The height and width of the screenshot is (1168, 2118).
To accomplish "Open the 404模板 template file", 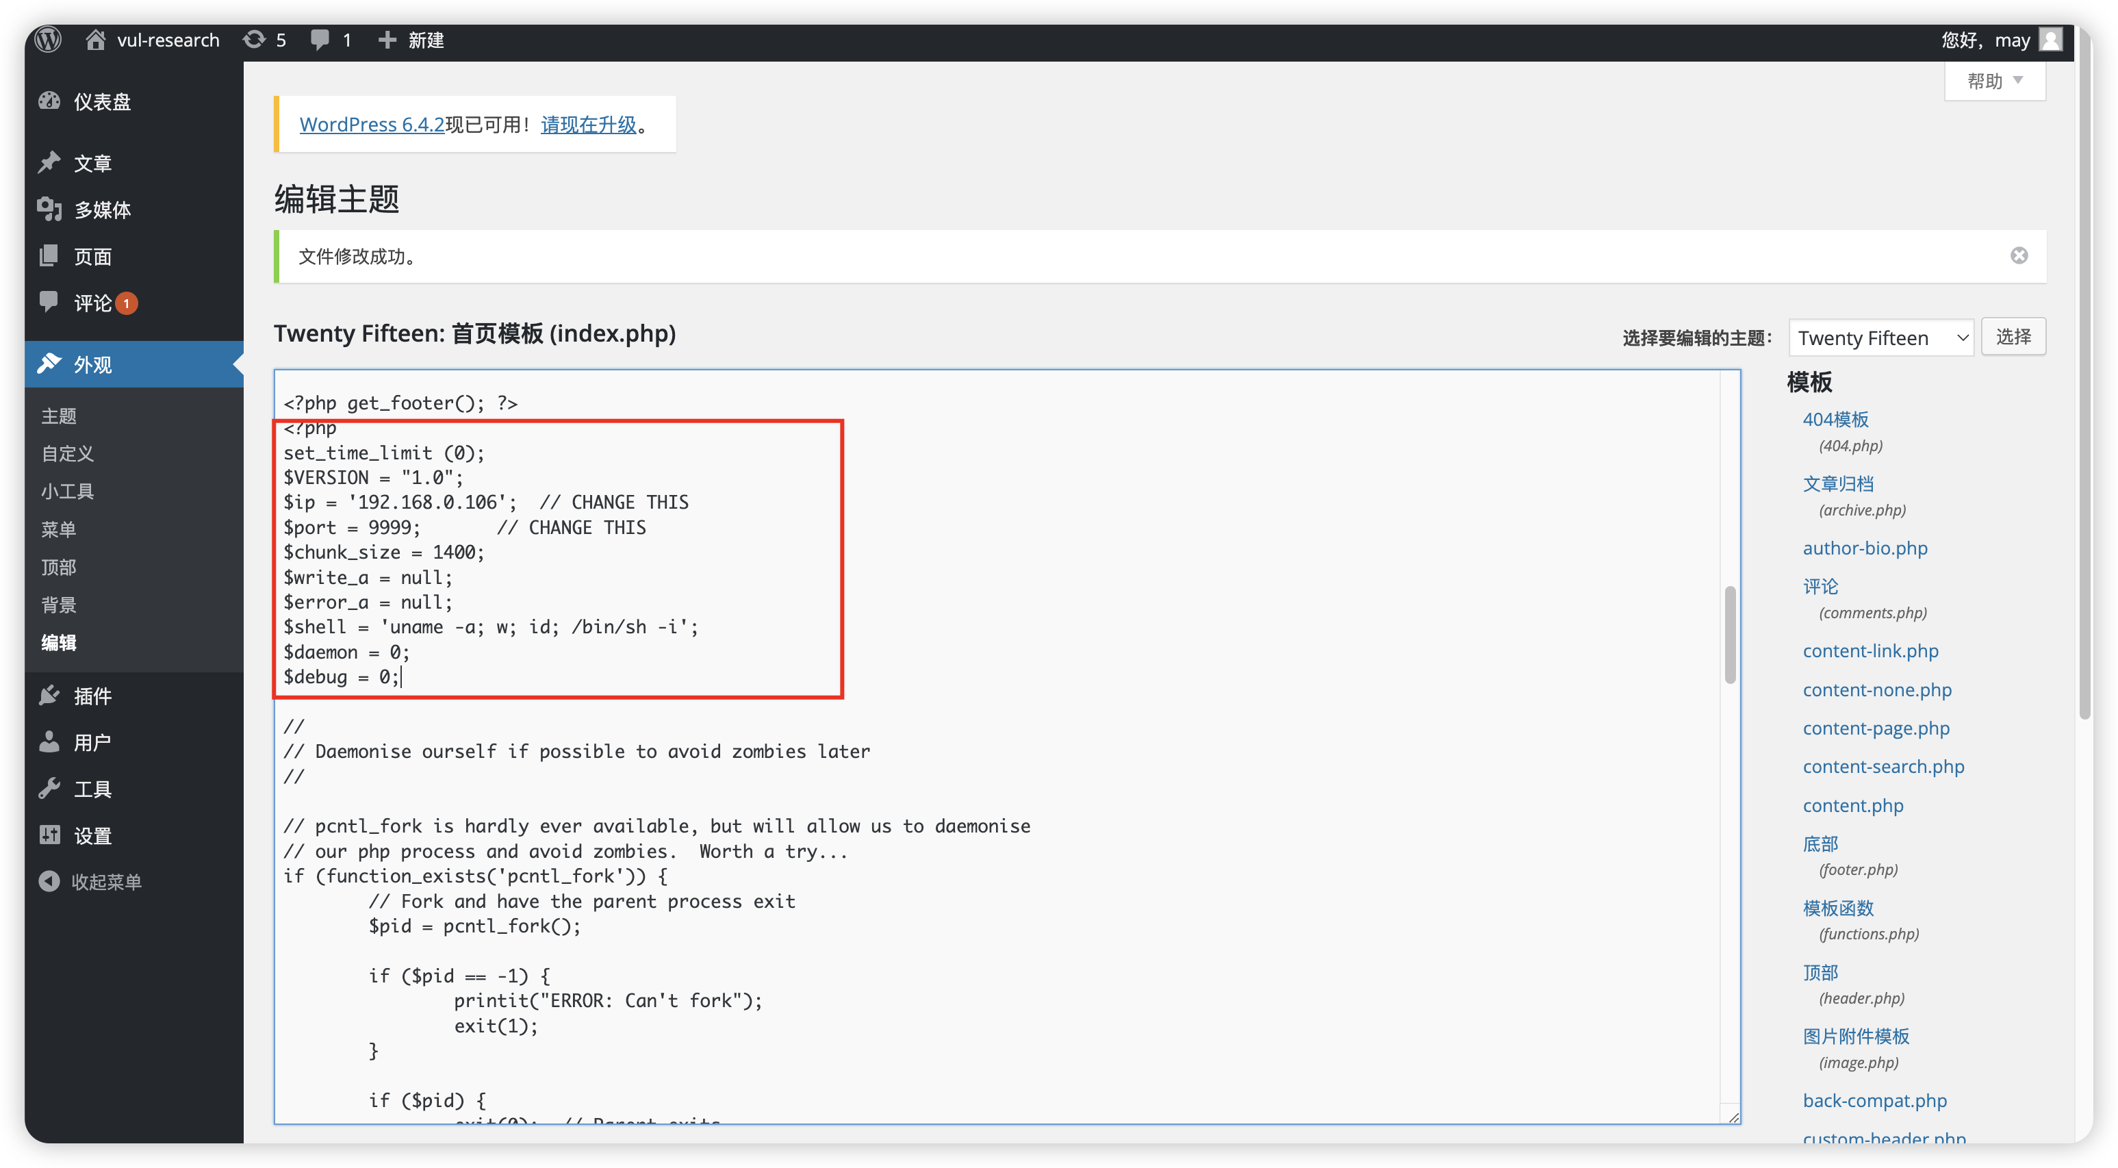I will pos(1835,420).
